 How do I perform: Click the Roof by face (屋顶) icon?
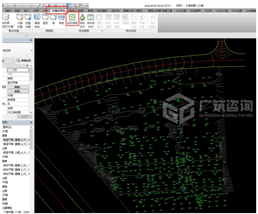pos(45,19)
